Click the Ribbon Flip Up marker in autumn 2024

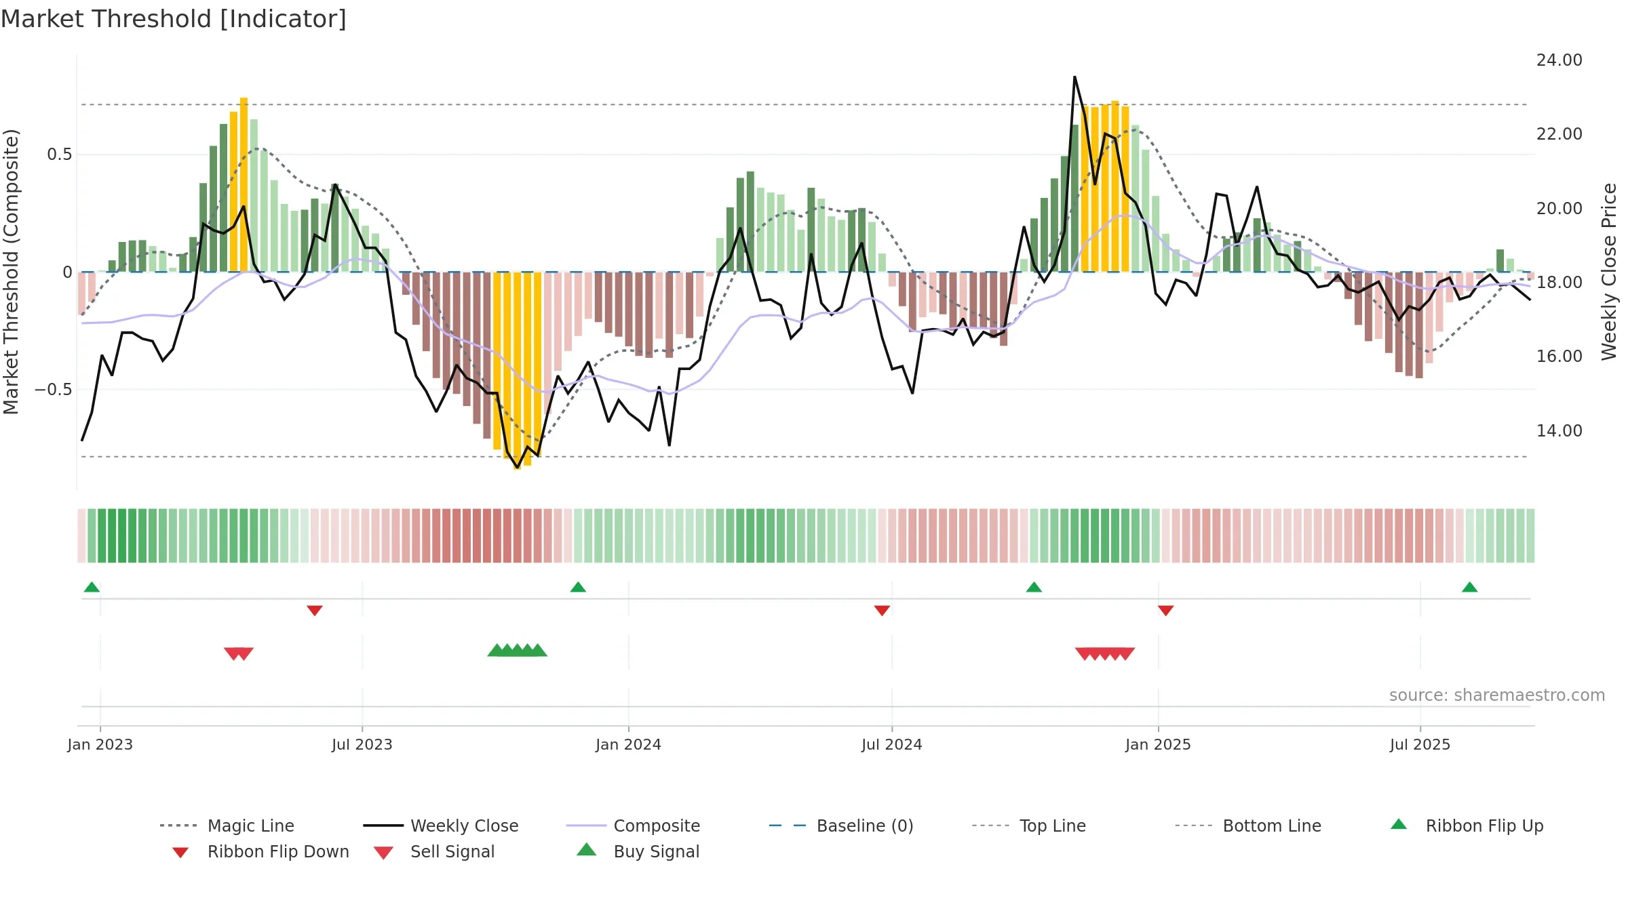point(1034,587)
